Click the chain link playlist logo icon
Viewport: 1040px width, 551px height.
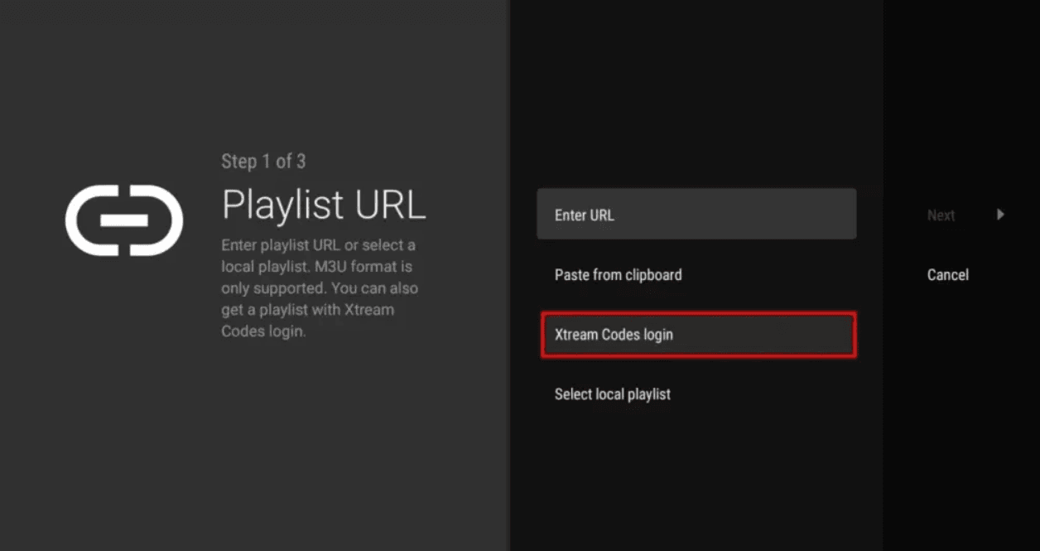click(124, 220)
